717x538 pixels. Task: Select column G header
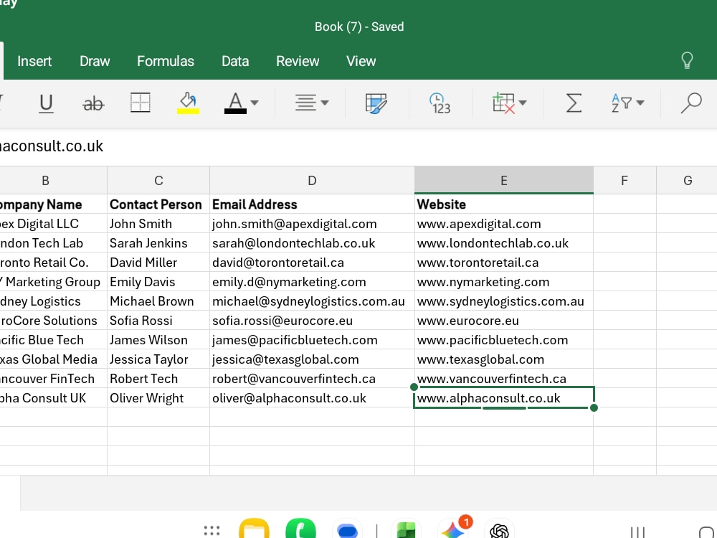(x=687, y=180)
